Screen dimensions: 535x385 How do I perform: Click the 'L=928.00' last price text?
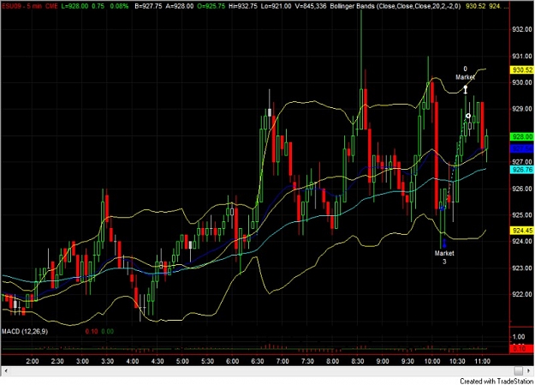tap(74, 6)
